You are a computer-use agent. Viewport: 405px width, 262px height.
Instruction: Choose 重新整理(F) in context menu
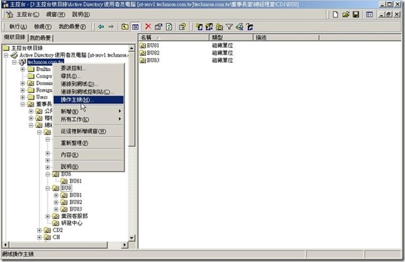tap(88, 143)
